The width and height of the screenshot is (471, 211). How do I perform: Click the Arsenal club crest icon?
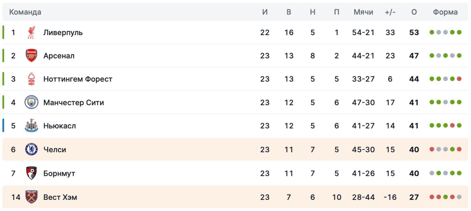pyautogui.click(x=31, y=56)
